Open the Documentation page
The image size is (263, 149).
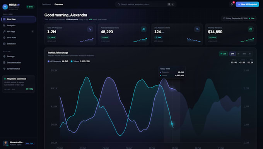(x=19, y=63)
